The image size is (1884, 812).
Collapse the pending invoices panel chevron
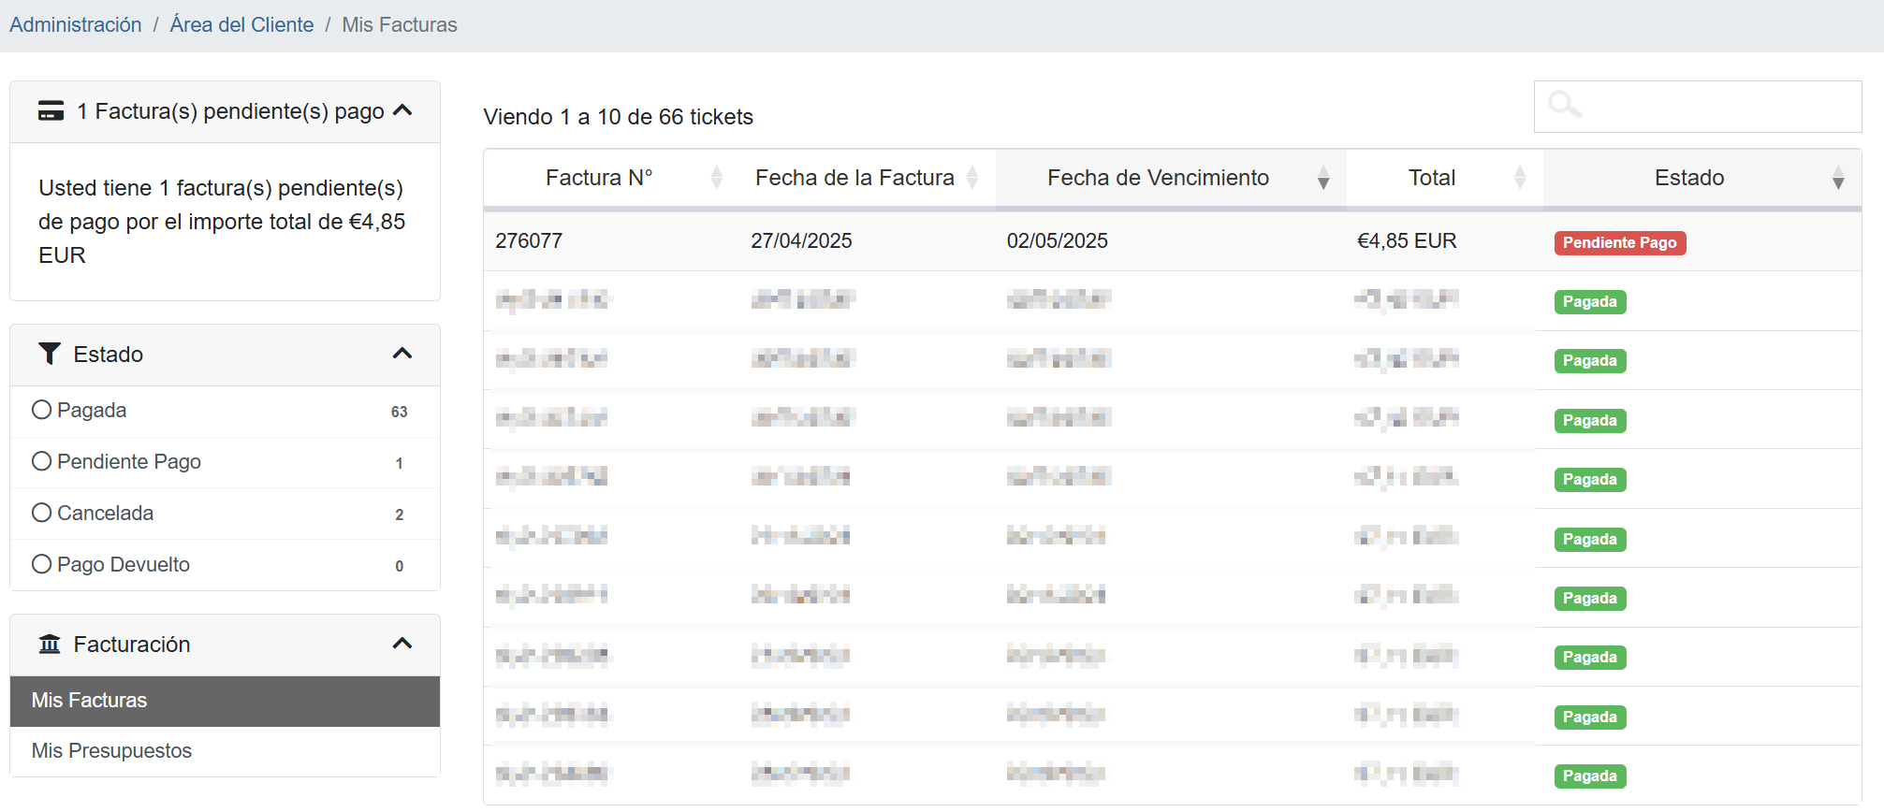[x=402, y=110]
